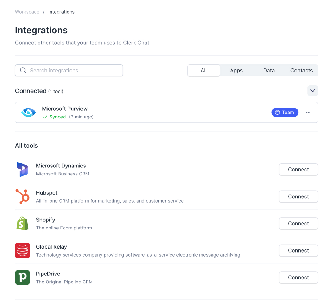Click the Shopify bag logo
Screen dimensions: 333x301
[x=23, y=224]
